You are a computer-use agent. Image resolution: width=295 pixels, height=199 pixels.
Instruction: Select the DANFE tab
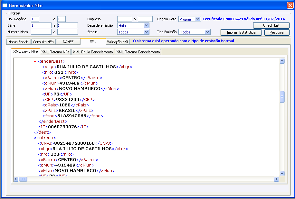click(68, 42)
